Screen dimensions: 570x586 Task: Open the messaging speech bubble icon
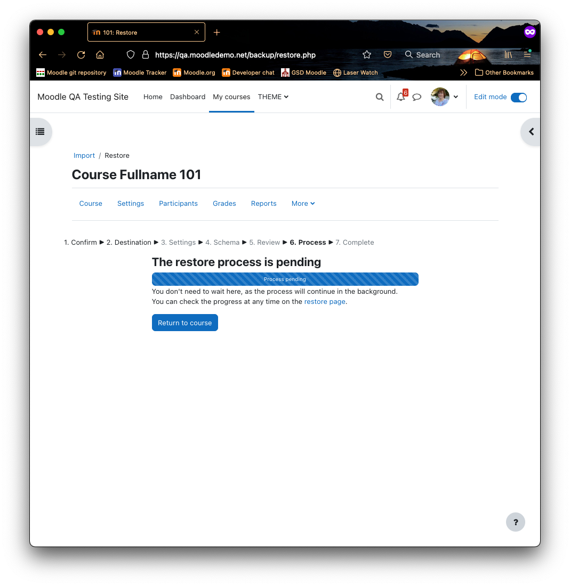417,97
